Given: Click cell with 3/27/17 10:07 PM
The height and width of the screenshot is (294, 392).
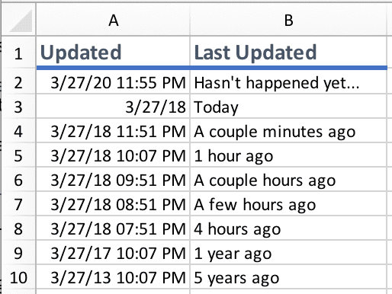Looking at the screenshot, I should [x=113, y=253].
